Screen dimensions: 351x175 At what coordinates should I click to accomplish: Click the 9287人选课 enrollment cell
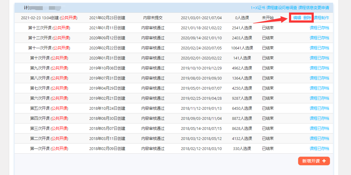click(242, 98)
